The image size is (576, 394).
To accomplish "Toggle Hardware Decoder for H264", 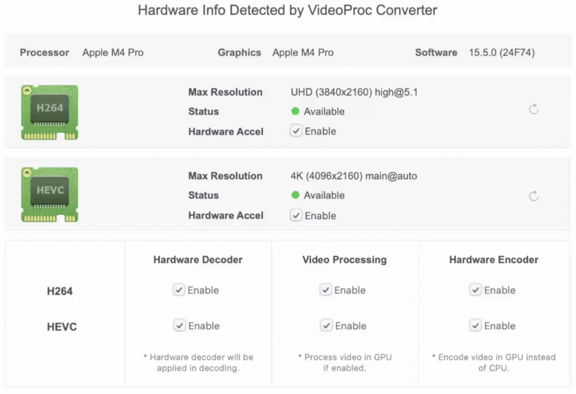I will point(179,290).
